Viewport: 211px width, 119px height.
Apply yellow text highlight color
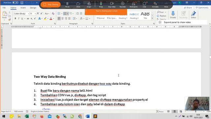pyautogui.click(x=45, y=19)
